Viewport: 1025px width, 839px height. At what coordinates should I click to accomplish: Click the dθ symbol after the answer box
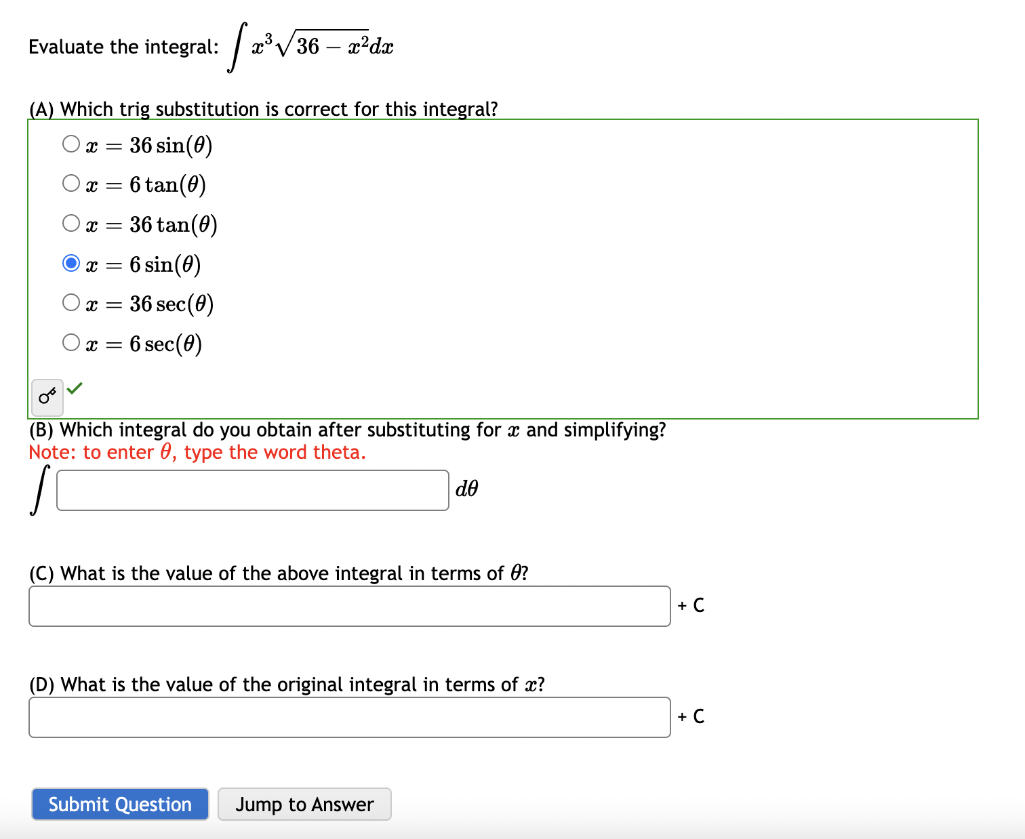[x=467, y=488]
